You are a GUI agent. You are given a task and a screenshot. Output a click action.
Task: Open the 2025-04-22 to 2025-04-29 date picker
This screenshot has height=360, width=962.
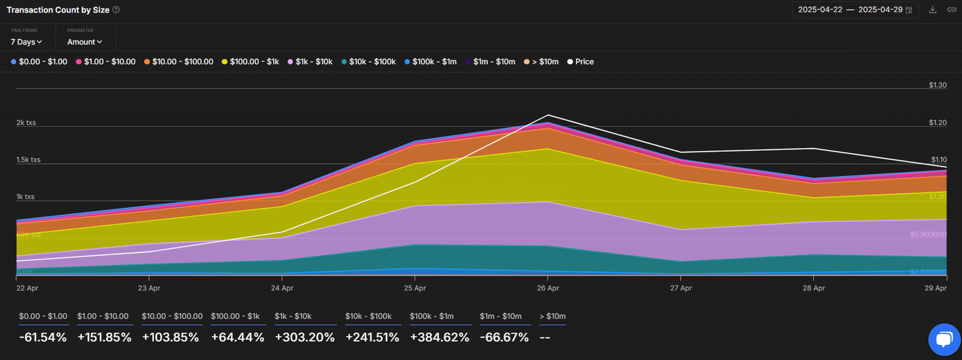(850, 10)
